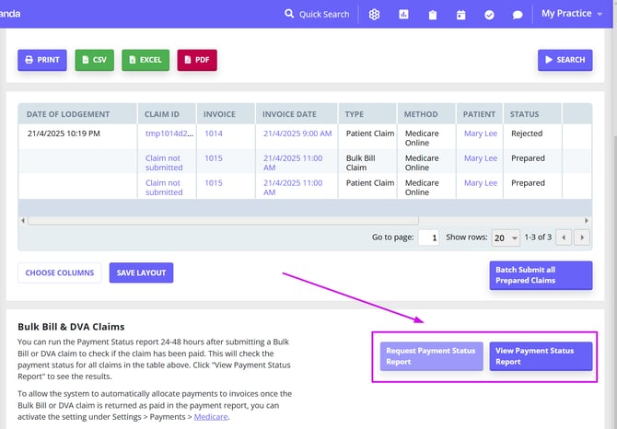Open the chat bubble messages icon
This screenshot has width=617, height=429.
click(x=518, y=15)
